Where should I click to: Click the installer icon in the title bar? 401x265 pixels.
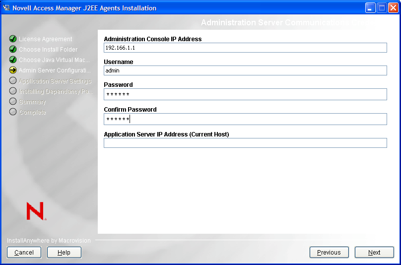click(6, 7)
